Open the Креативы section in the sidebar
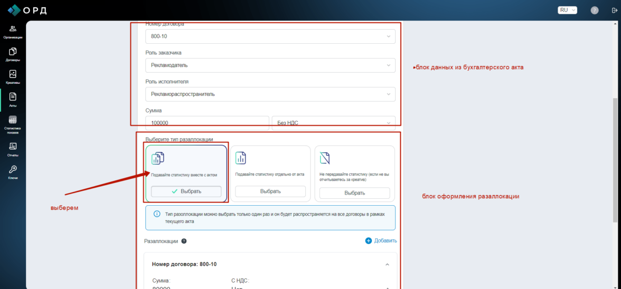The width and height of the screenshot is (621, 289). [x=13, y=77]
